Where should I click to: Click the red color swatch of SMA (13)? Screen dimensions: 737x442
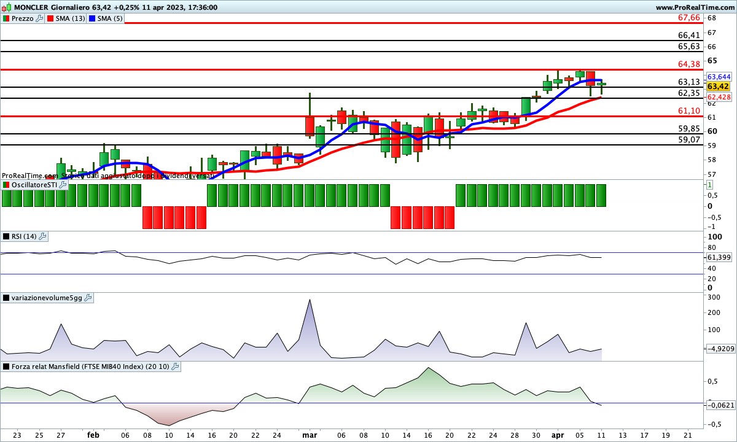[x=50, y=18]
